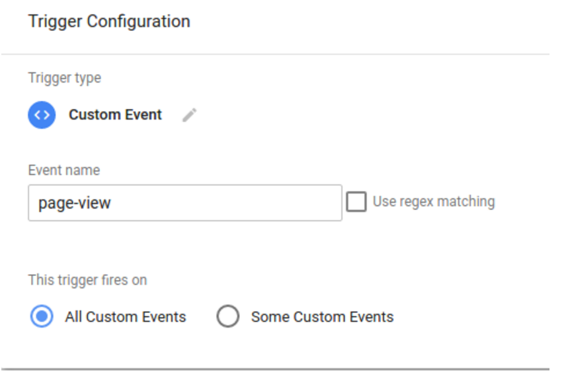Click the 'Custom Event' trigger type name

pos(115,115)
